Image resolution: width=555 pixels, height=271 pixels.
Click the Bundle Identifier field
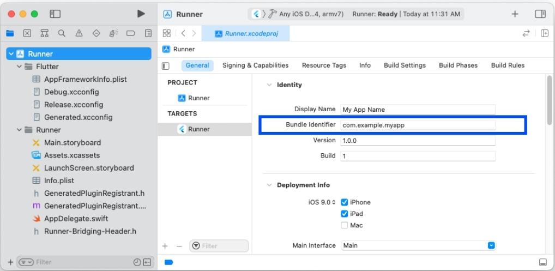click(418, 125)
